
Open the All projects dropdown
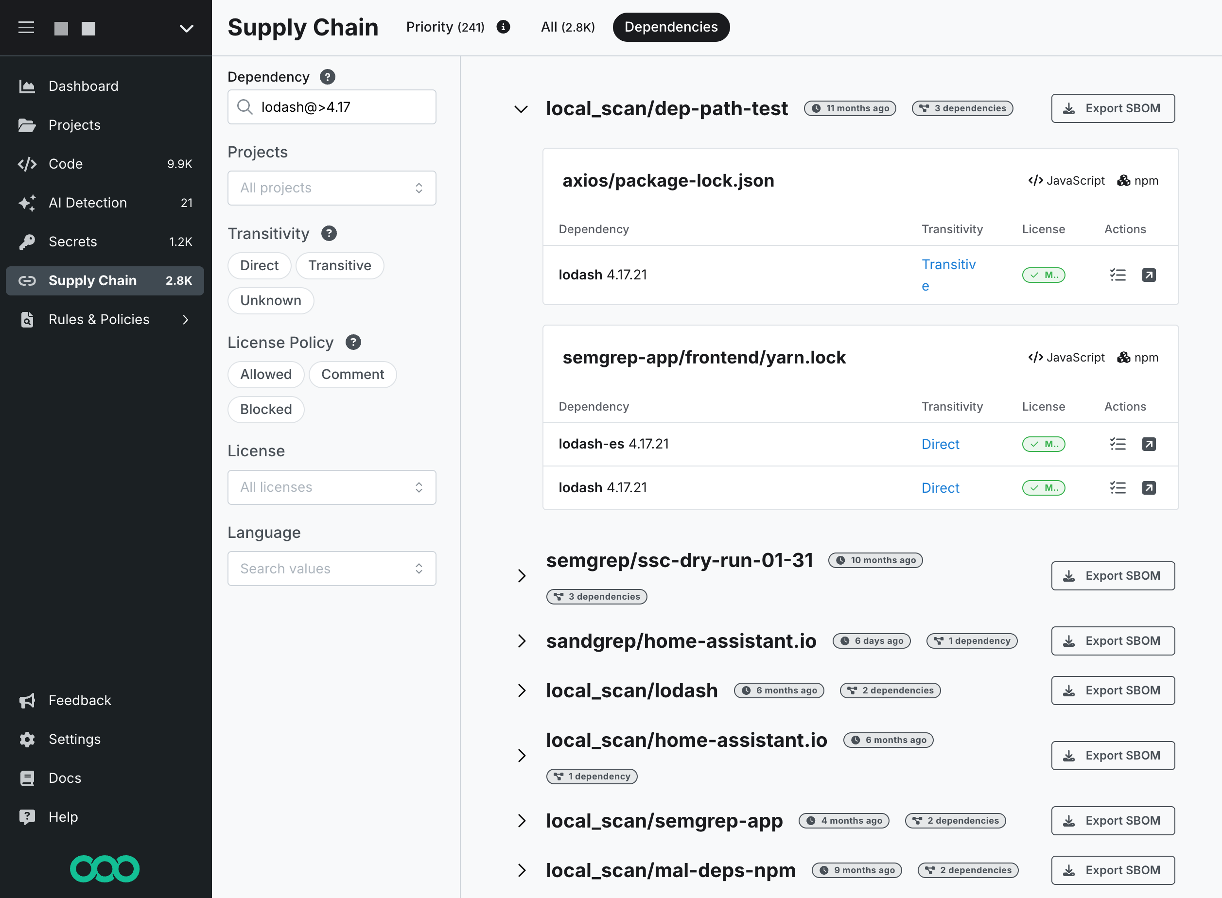point(332,188)
